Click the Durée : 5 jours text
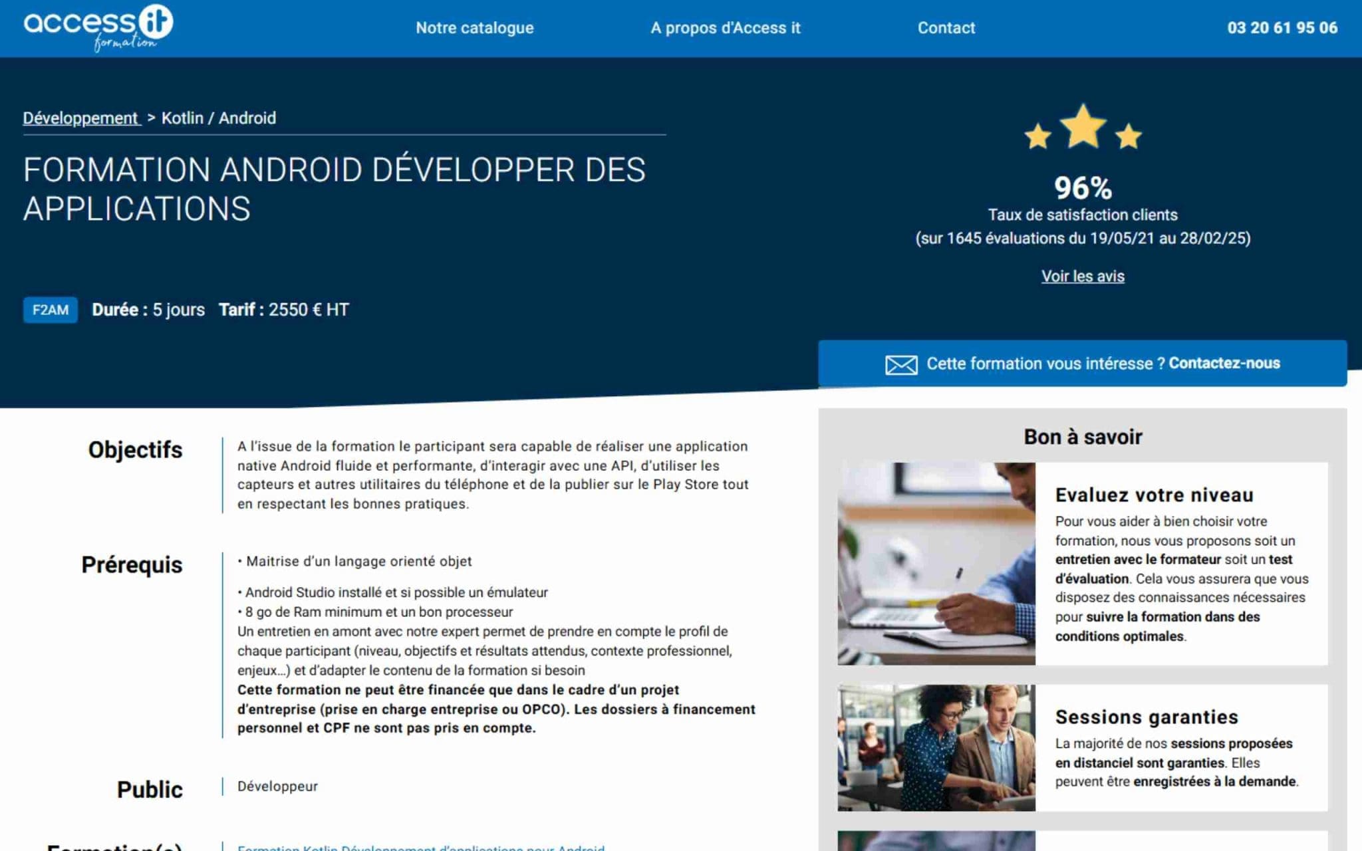This screenshot has width=1362, height=851. (148, 310)
